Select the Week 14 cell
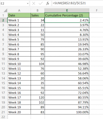103x119 pixels. [x=19, y=83]
